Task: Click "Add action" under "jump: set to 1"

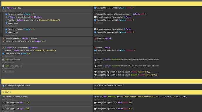Action: [x=99, y=11]
